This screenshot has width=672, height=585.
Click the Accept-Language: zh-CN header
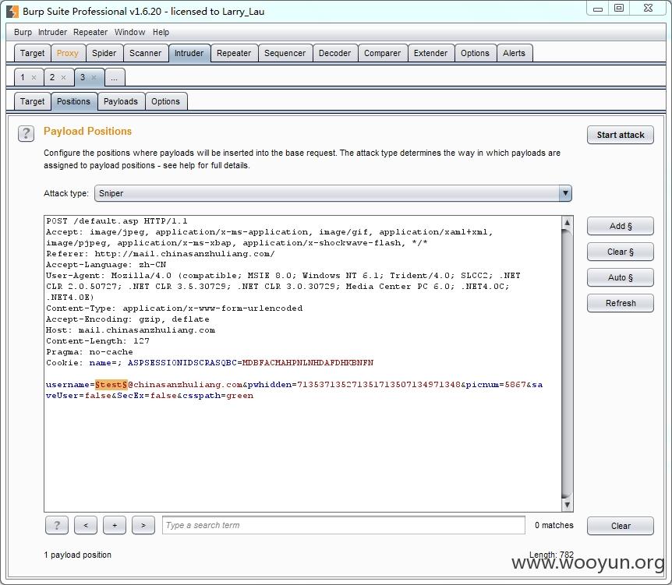pos(106,265)
